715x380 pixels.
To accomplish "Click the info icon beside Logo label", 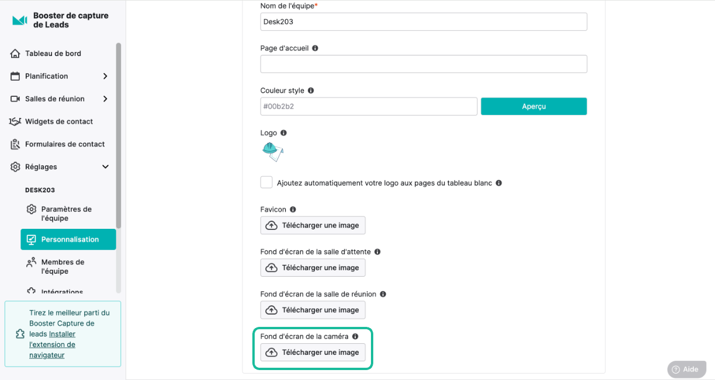I will click(x=283, y=133).
